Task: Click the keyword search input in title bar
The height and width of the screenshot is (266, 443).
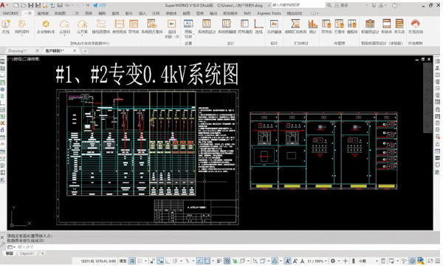Action: point(298,5)
